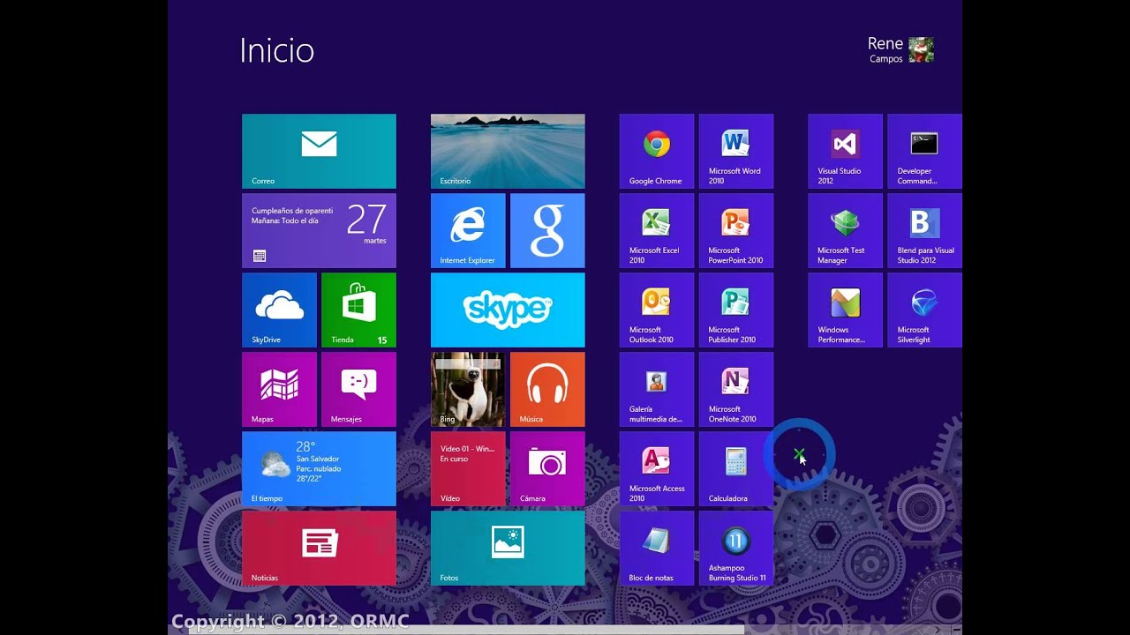Launch Developer Command prompt tile
The width and height of the screenshot is (1130, 635).
point(924,151)
